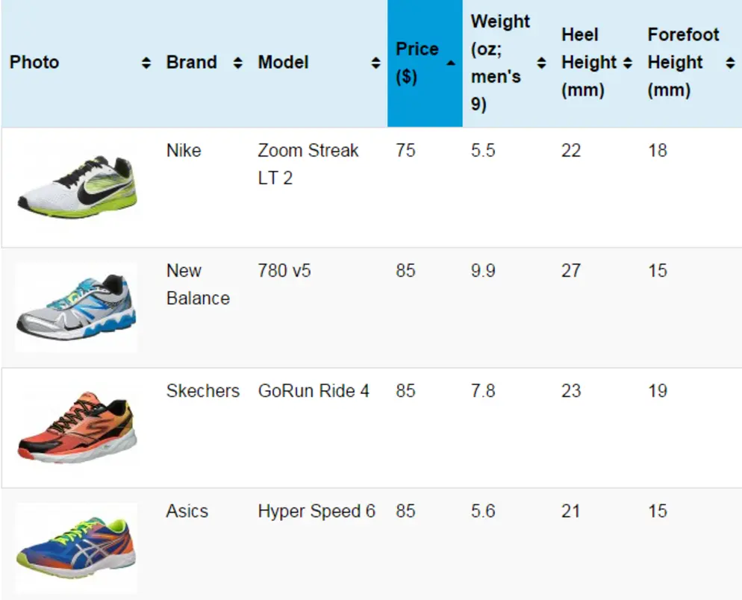The width and height of the screenshot is (742, 600).
Task: Click the sort icon beside Weight column
Action: tap(541, 63)
